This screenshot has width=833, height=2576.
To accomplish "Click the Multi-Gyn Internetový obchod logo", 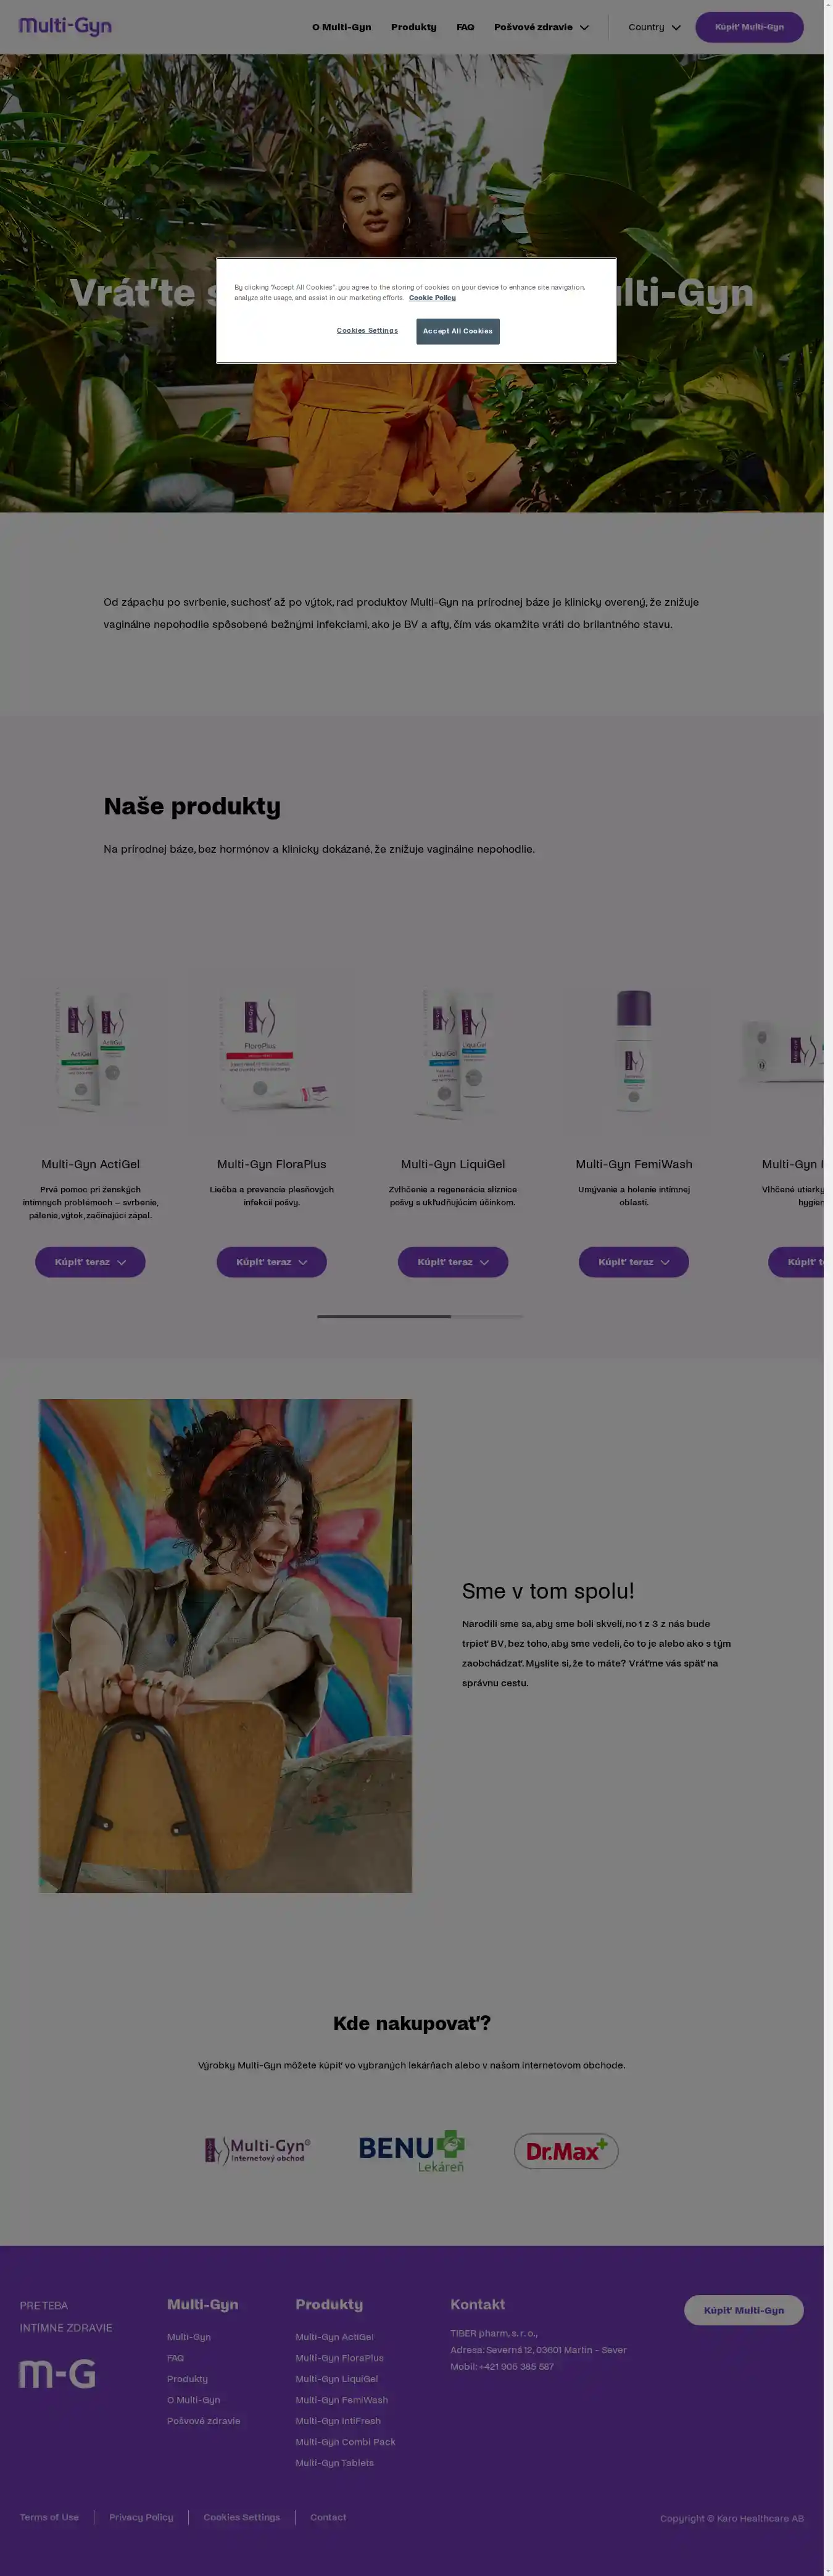I will click(x=258, y=2150).
